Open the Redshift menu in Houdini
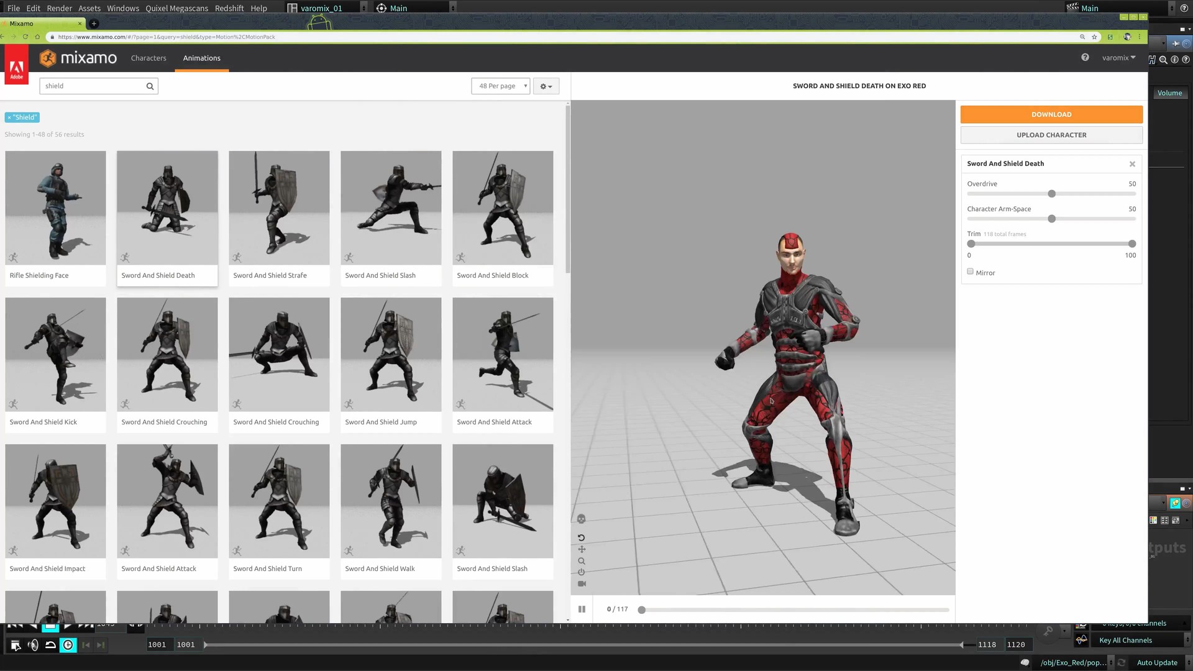 229,8
